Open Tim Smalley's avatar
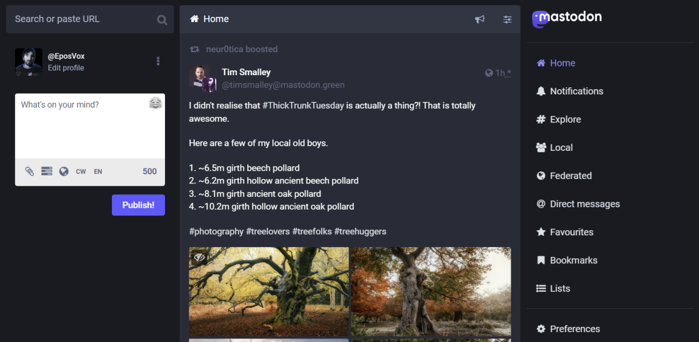Image resolution: width=699 pixels, height=342 pixels. (x=202, y=78)
